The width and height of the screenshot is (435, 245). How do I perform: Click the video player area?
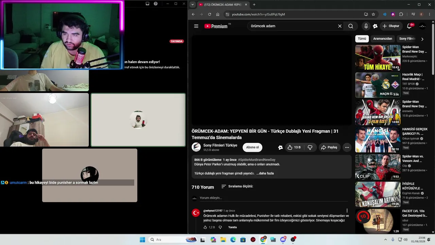click(x=272, y=80)
